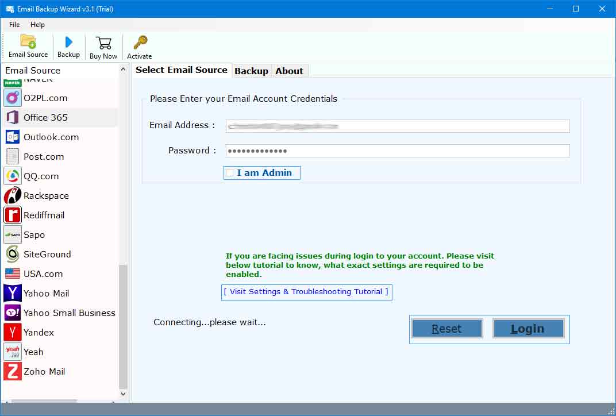616x416 pixels.
Task: Select the Office 365 logo icon
Action: pyautogui.click(x=13, y=117)
